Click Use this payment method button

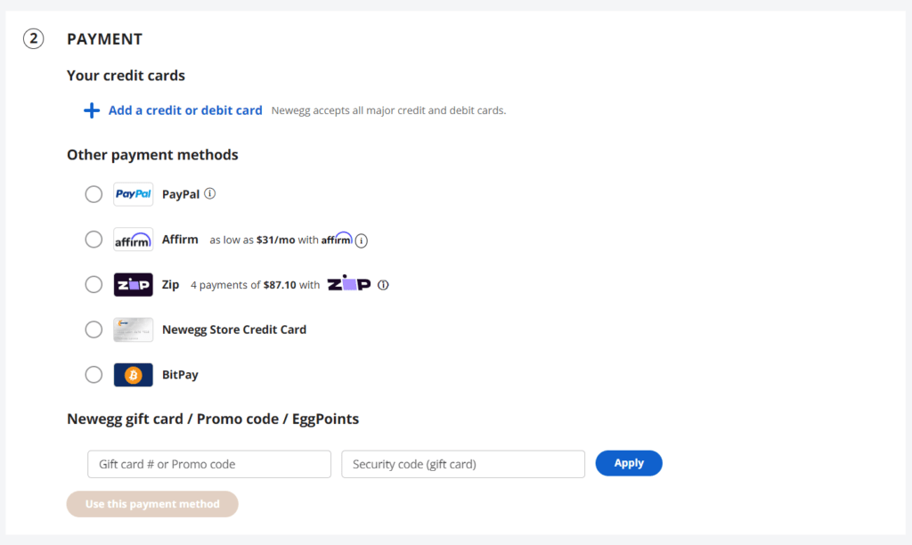(x=152, y=504)
